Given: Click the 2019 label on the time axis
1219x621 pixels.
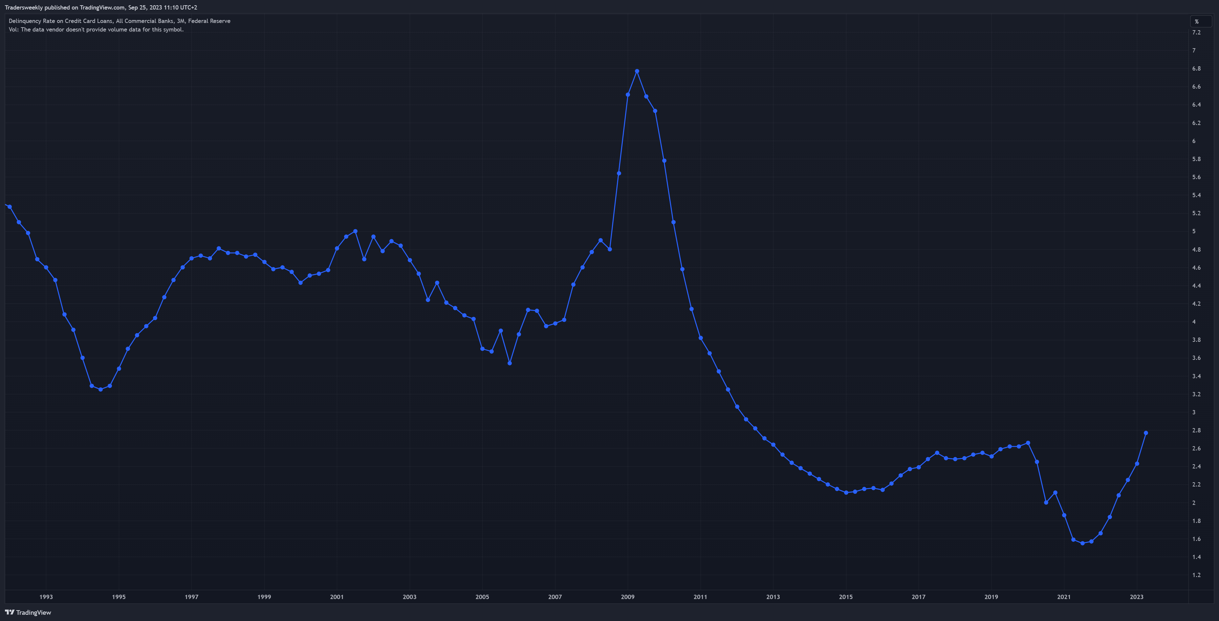Looking at the screenshot, I should pyautogui.click(x=991, y=597).
